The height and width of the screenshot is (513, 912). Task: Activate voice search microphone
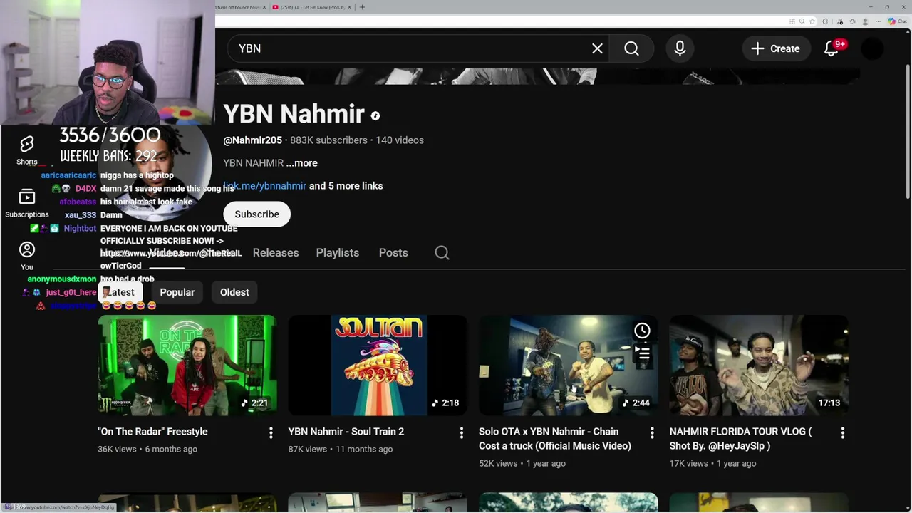tap(680, 48)
